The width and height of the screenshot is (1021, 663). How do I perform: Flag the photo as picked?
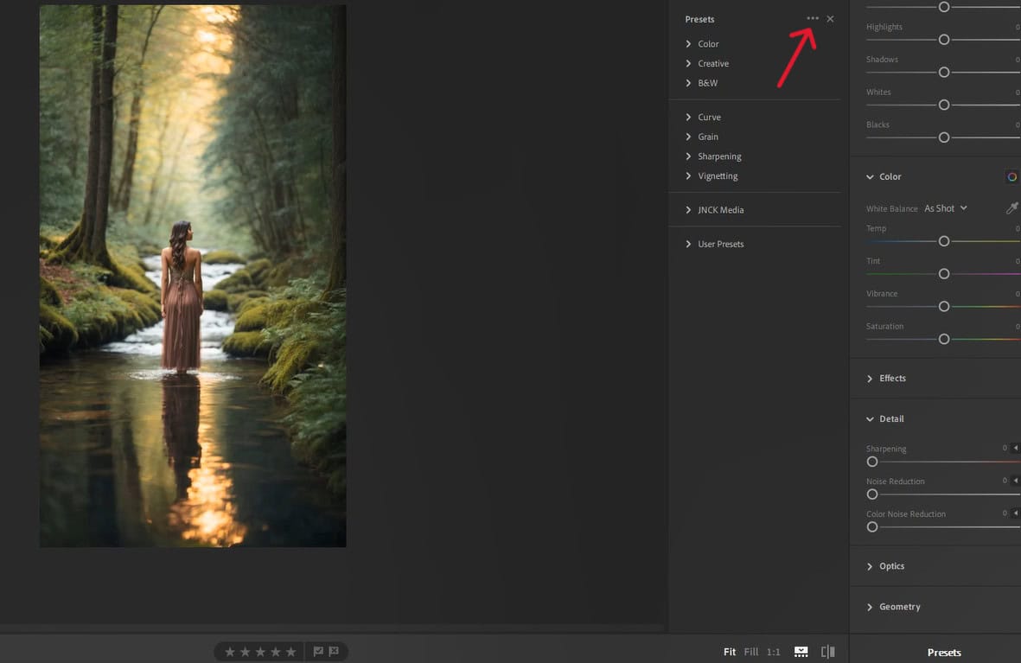click(318, 651)
